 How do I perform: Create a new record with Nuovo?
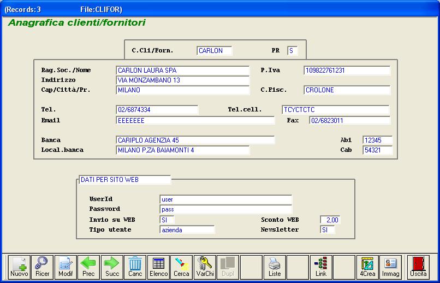click(x=19, y=267)
